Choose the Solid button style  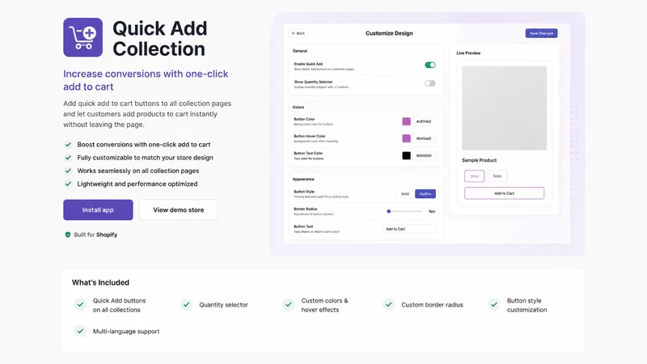405,193
